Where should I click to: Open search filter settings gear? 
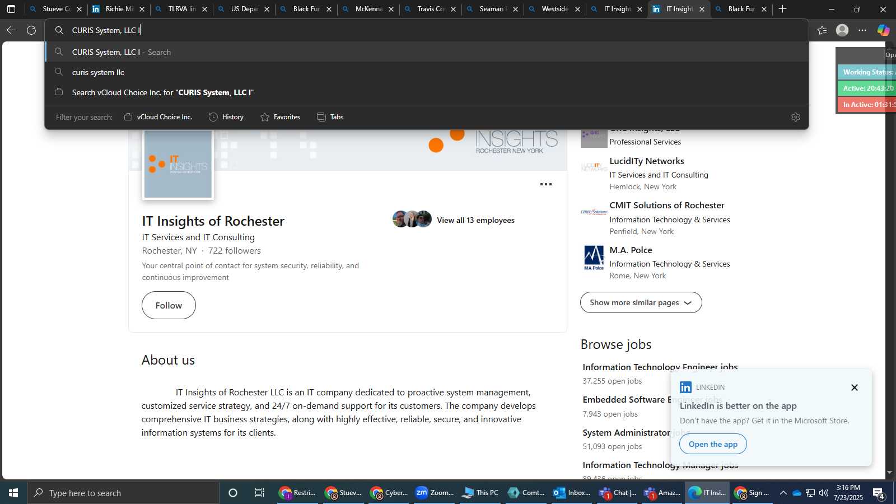pyautogui.click(x=795, y=117)
